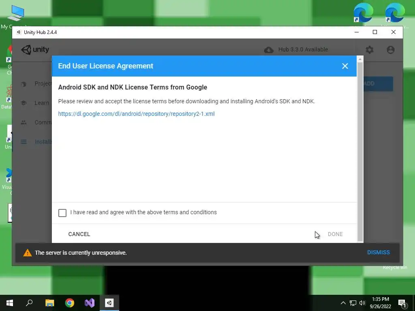
Task: Open the right Microsoft Edge desktop shortcut
Action: click(395, 13)
